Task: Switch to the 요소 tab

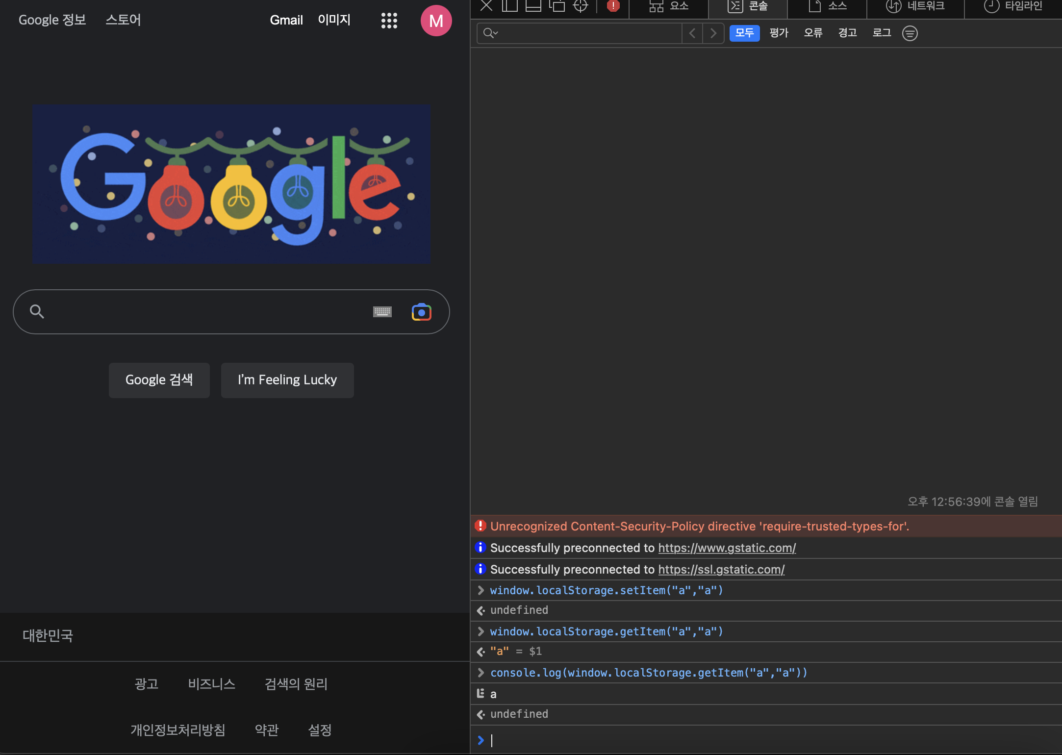Action: point(669,6)
